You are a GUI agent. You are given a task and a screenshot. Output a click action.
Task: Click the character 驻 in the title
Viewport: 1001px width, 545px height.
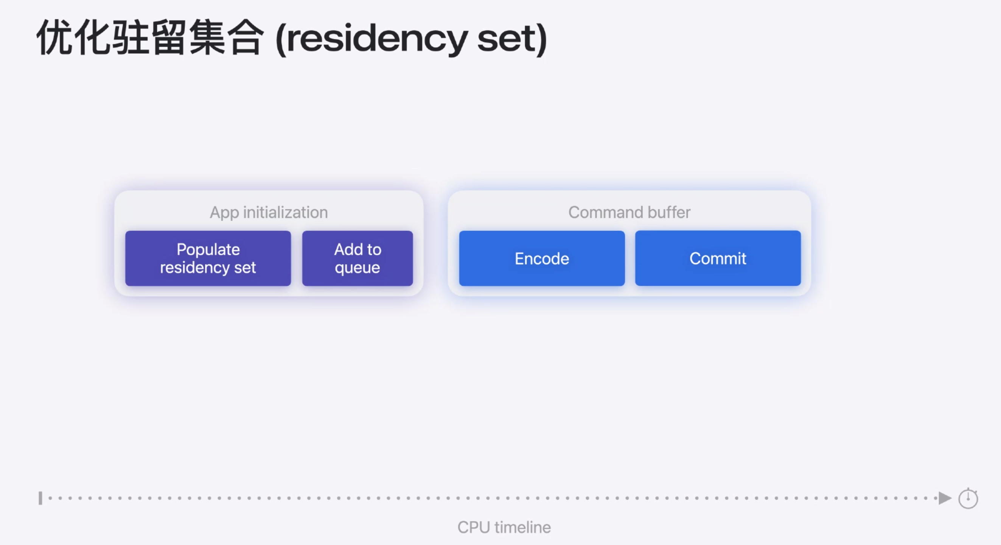tap(131, 38)
